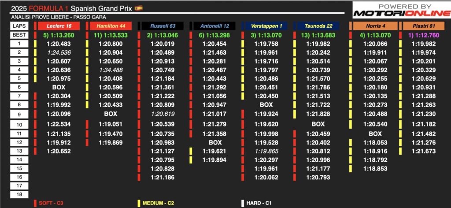This screenshot has height=208, width=451.
Task: Click Leclerc's italic lap time 1:24.536
Action: point(59,52)
